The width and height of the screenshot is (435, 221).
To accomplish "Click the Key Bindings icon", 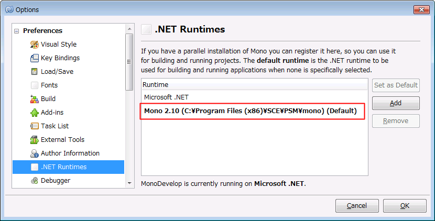I will click(35, 58).
